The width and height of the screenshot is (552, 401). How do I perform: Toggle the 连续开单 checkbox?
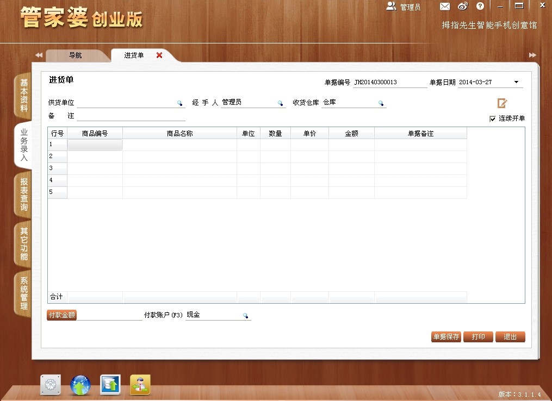492,118
